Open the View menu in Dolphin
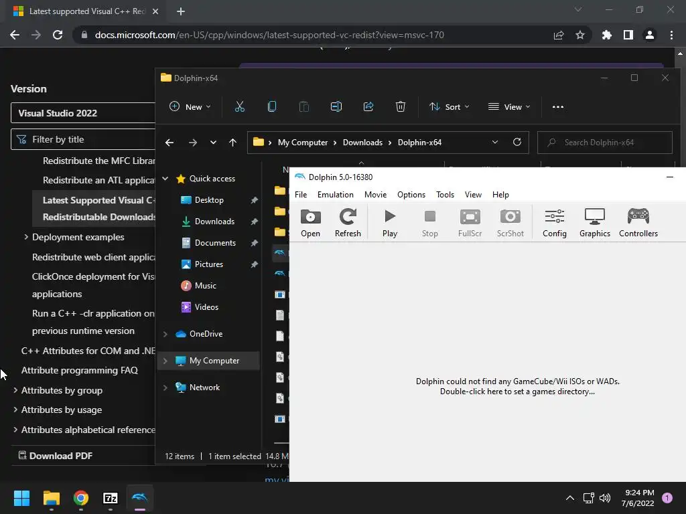The width and height of the screenshot is (686, 514). pos(473,195)
